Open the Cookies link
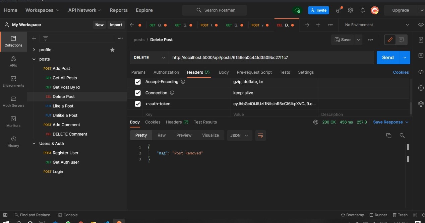This screenshot has width=425, height=223. (x=401, y=72)
